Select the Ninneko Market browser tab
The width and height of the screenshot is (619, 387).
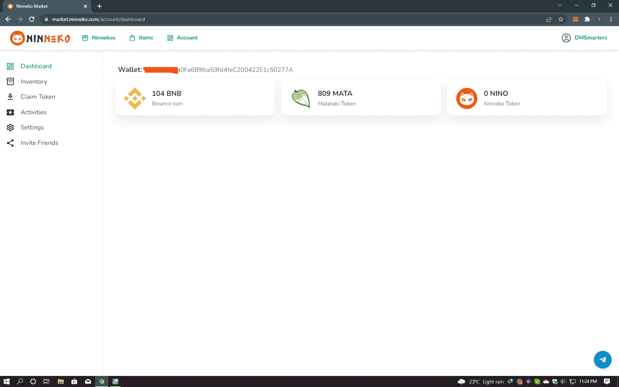pyautogui.click(x=47, y=6)
